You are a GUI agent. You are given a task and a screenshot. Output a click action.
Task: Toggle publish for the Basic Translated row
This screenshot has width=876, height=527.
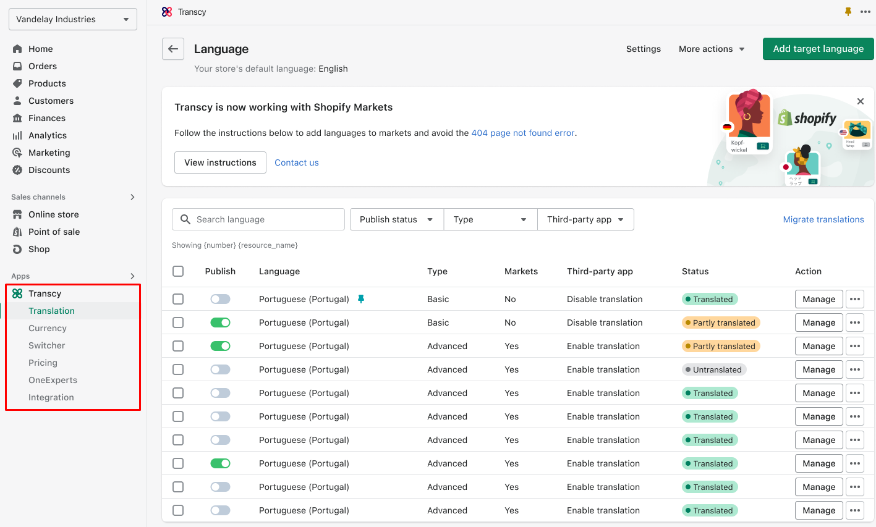220,299
